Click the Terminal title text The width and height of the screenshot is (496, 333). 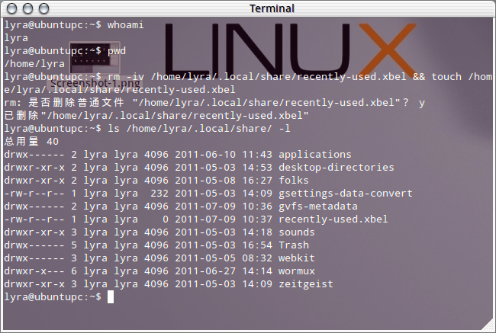[x=272, y=8]
